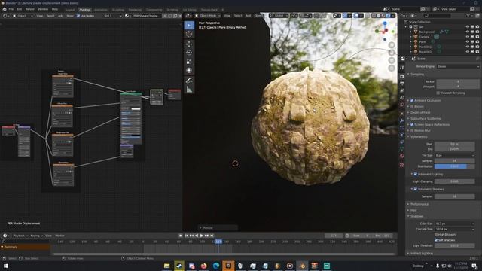Open the Render Engine dropdown

coord(458,66)
